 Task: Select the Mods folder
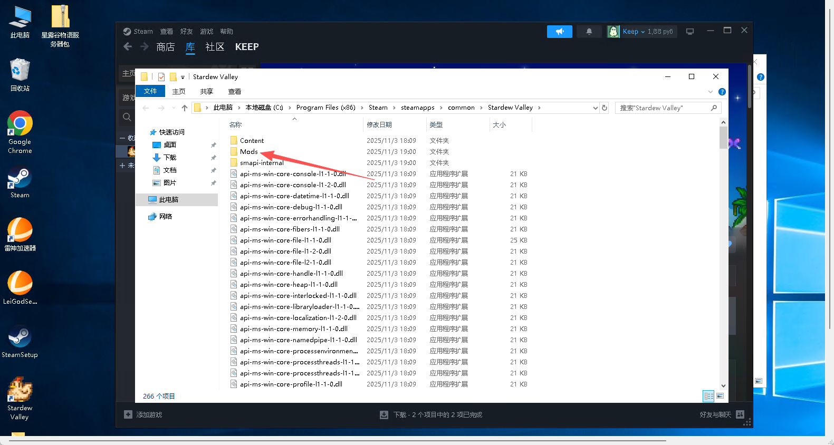click(248, 152)
